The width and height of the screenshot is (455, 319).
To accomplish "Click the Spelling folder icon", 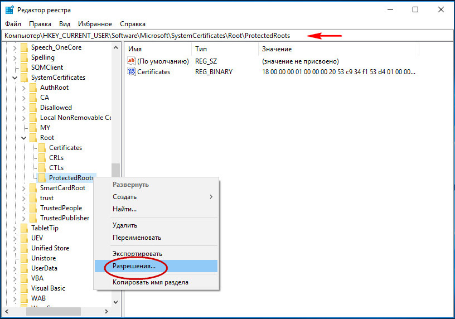I will tap(25, 57).
